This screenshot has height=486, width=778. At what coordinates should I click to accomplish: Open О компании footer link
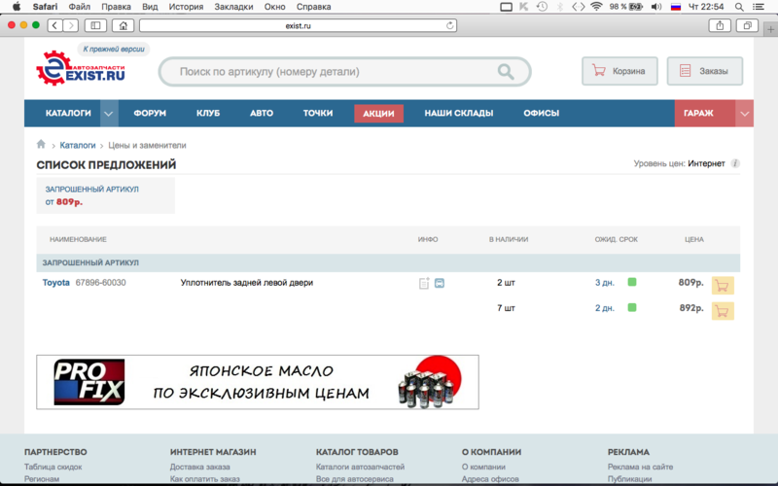[x=483, y=467]
